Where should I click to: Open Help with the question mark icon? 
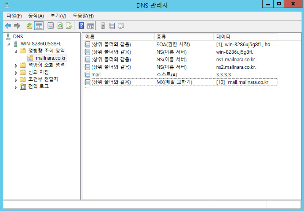tap(81, 26)
